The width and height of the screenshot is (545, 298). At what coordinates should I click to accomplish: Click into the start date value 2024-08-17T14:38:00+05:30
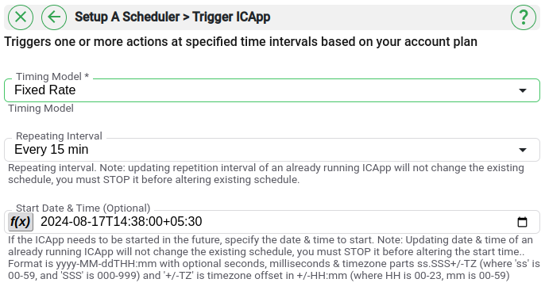(122, 222)
